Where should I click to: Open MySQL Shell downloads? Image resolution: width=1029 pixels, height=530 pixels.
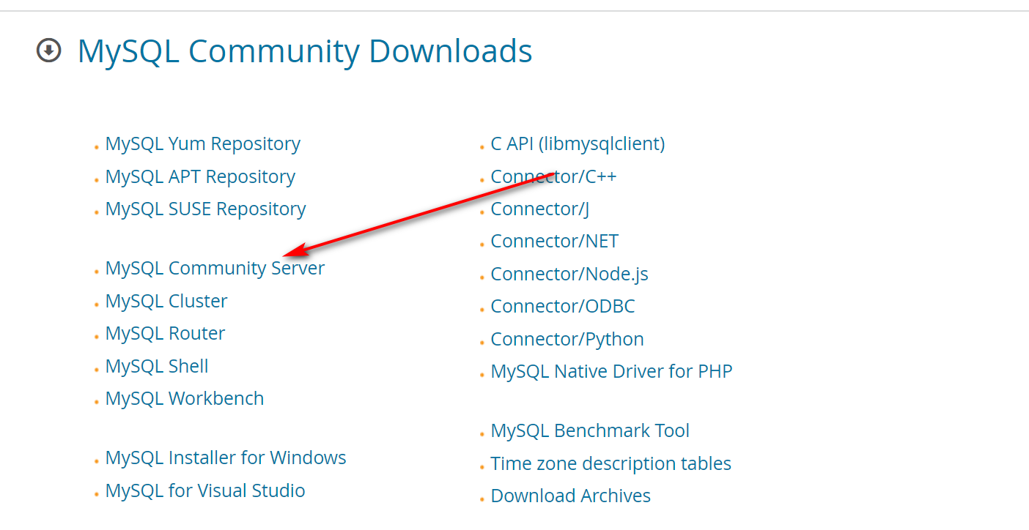[157, 366]
